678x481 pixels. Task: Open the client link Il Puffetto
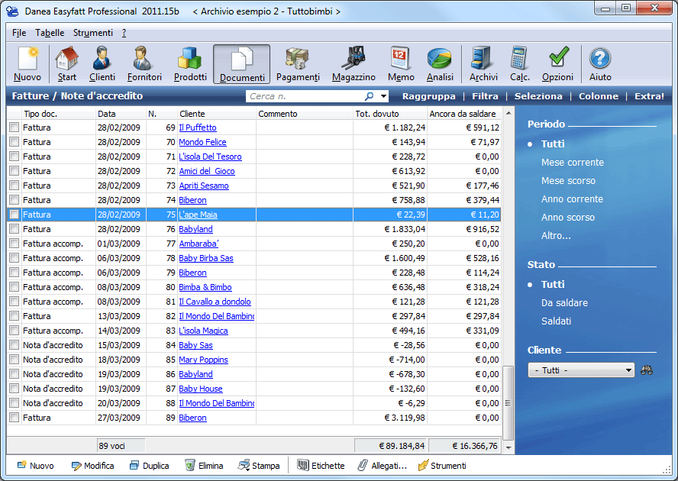198,128
